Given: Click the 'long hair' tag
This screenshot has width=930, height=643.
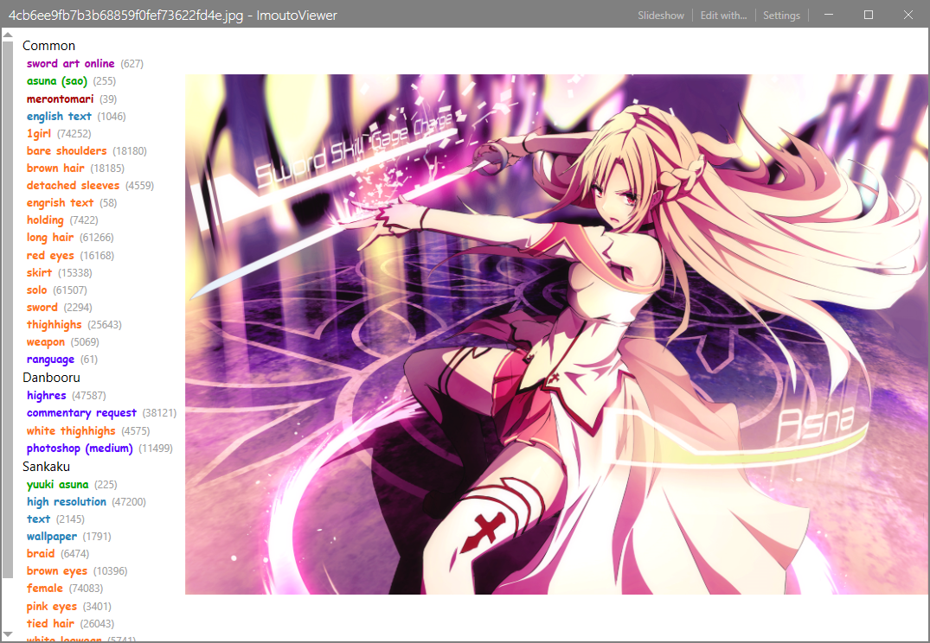Looking at the screenshot, I should click(50, 237).
